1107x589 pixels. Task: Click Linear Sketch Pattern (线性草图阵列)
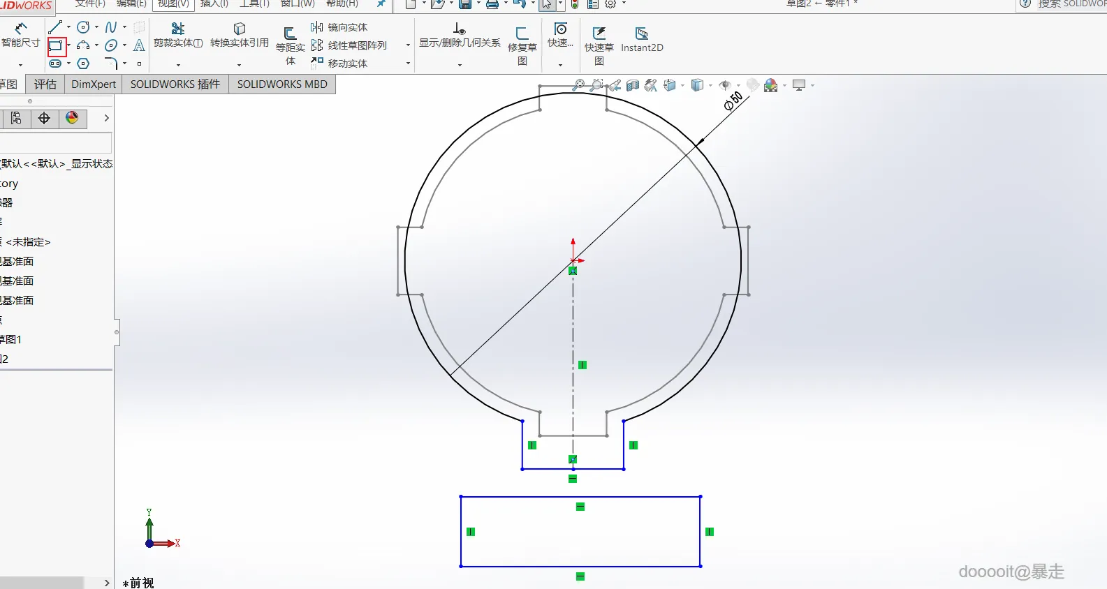tap(349, 45)
